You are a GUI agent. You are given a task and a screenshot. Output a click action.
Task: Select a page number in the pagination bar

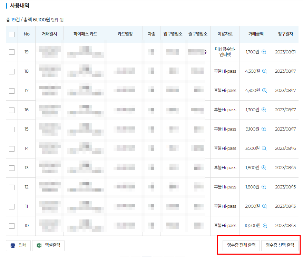click(x=146, y=256)
